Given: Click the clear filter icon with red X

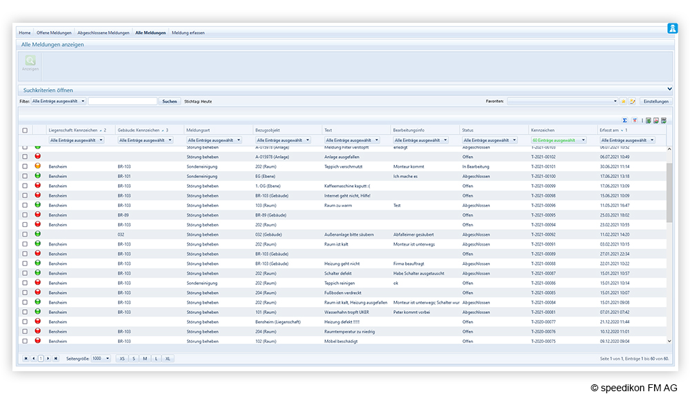Looking at the screenshot, I should pyautogui.click(x=635, y=120).
